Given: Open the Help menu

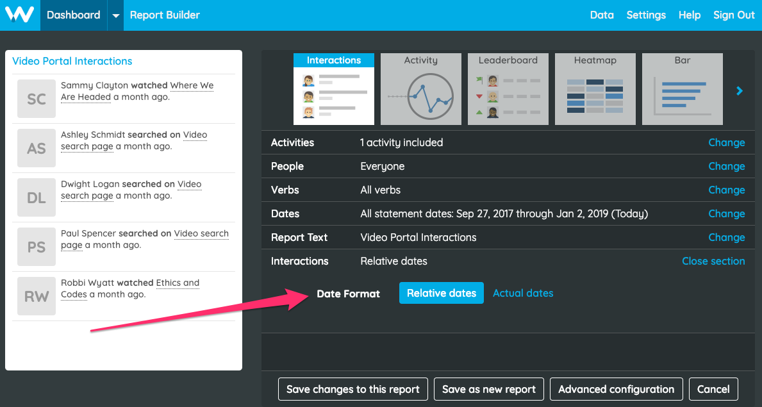Looking at the screenshot, I should (689, 15).
